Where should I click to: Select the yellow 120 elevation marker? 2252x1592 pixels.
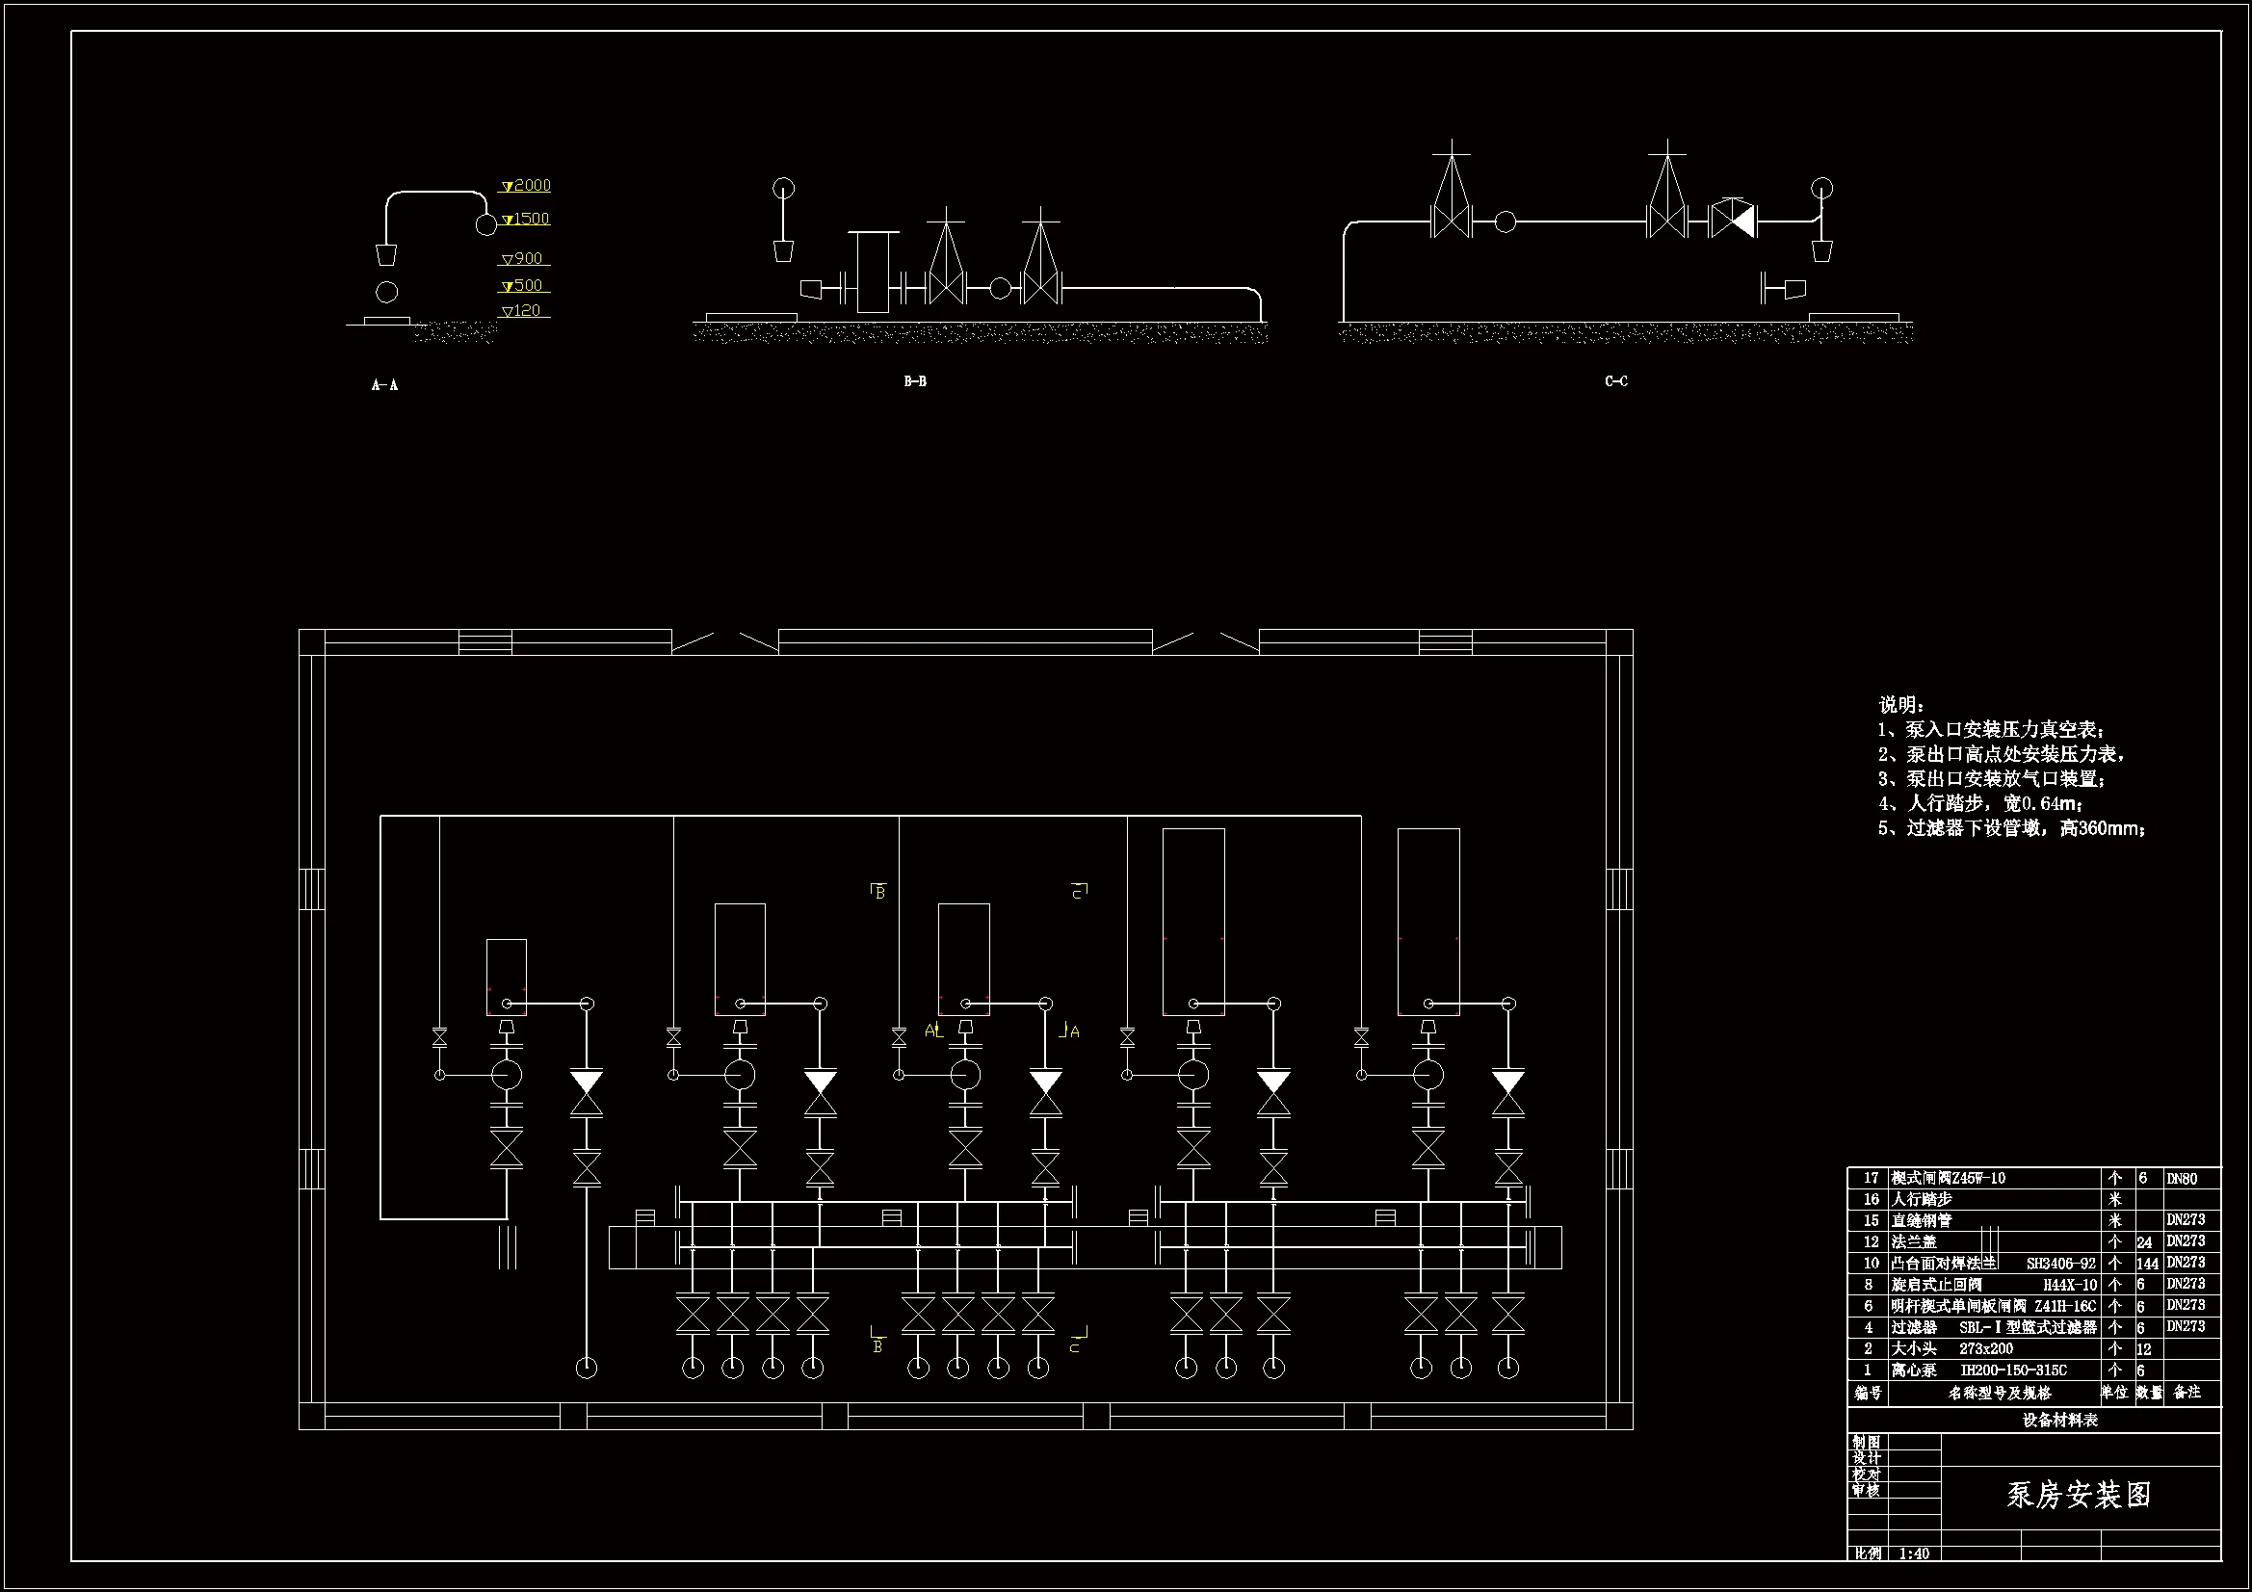pyautogui.click(x=522, y=311)
